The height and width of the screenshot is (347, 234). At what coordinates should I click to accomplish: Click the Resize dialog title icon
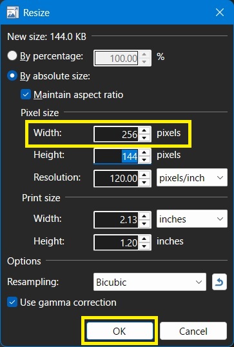pyautogui.click(x=13, y=12)
